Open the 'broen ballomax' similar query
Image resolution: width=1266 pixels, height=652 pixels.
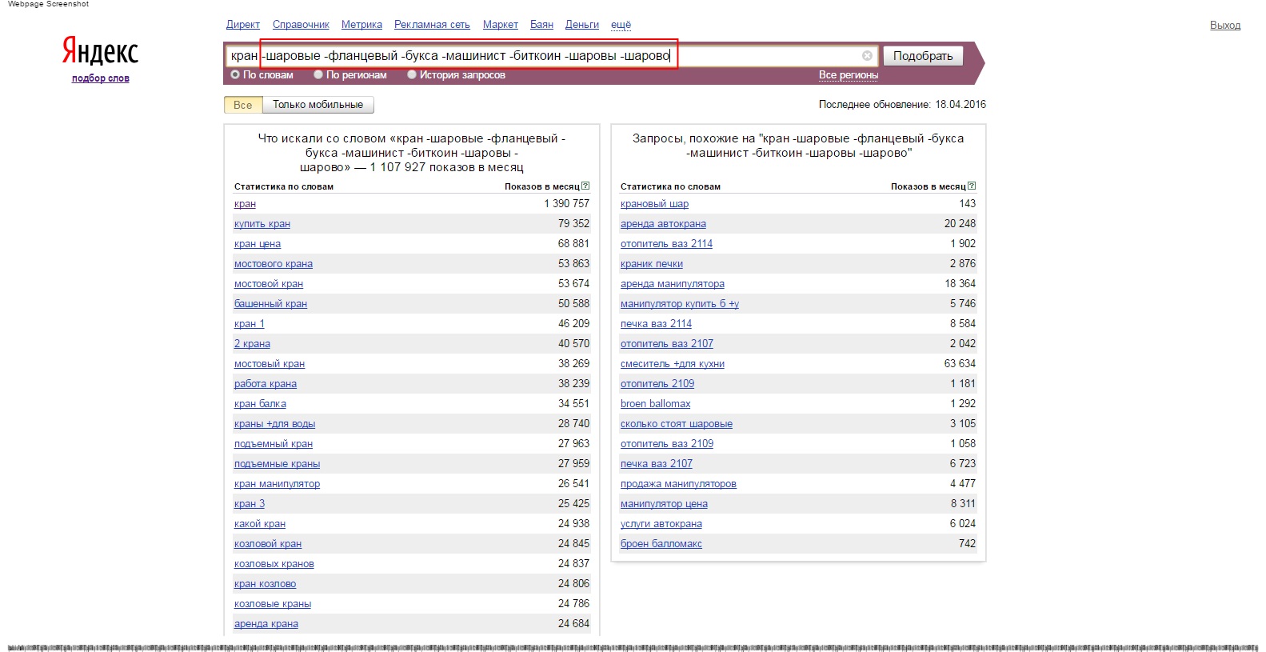655,404
